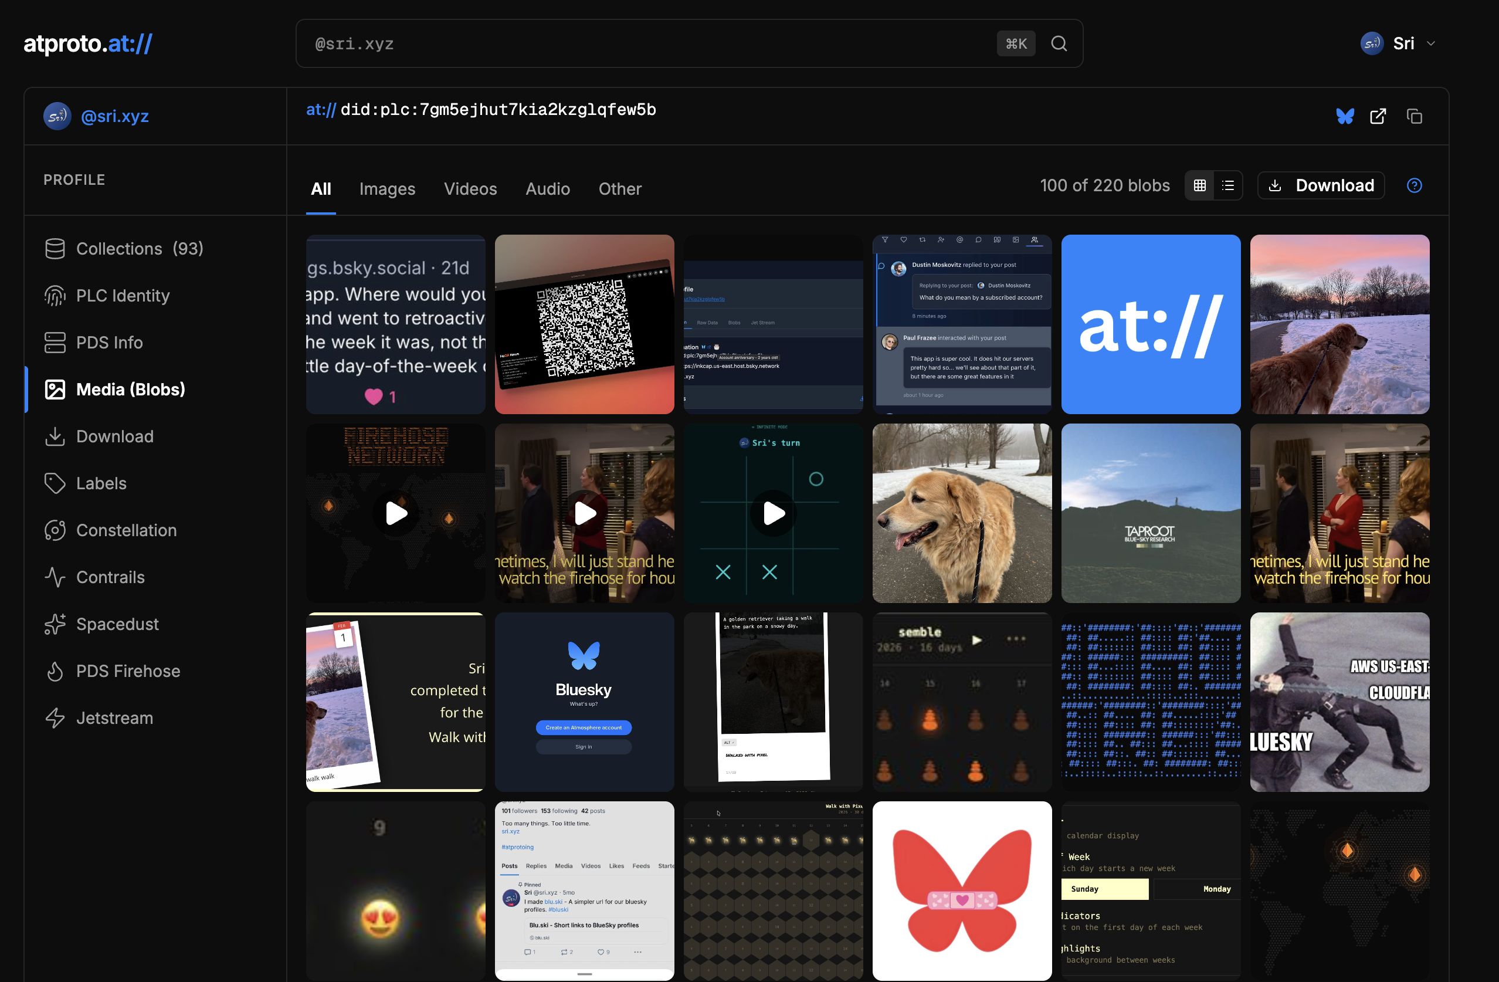
Task: Click the open external link icon
Action: coord(1378,117)
